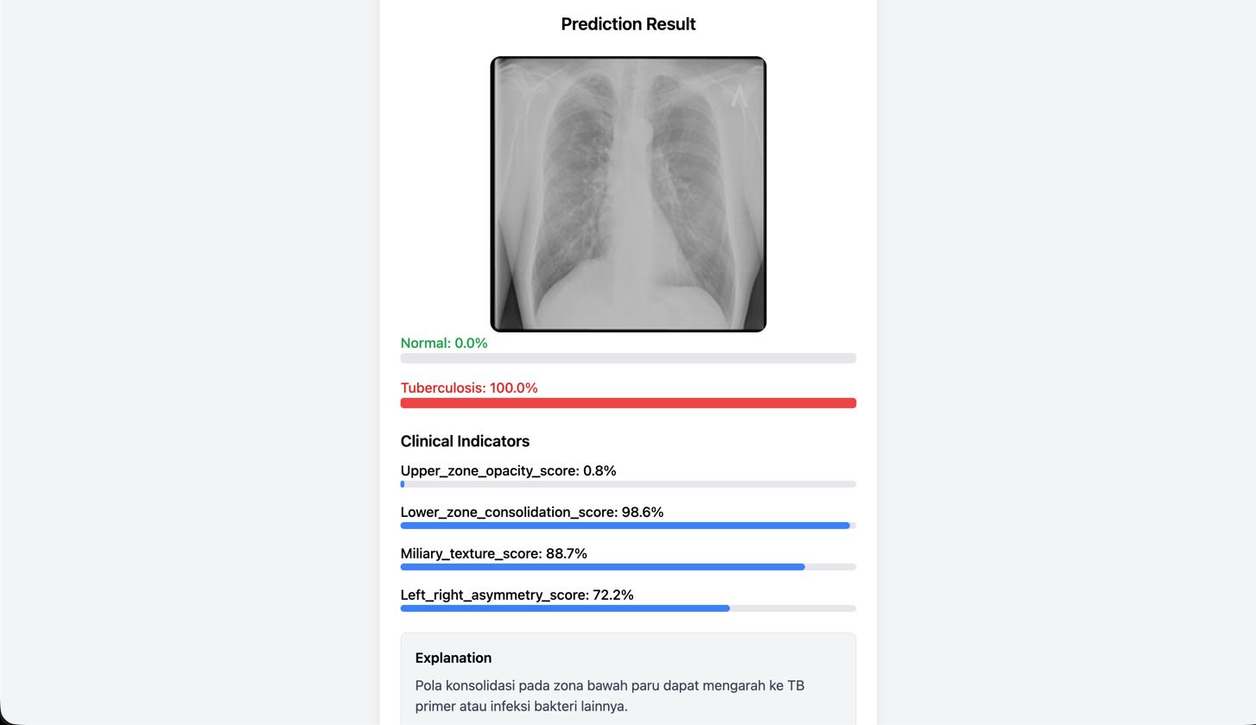Click the Upper zone opacity progress bar
This screenshot has width=1256, height=725.
pyautogui.click(x=628, y=484)
